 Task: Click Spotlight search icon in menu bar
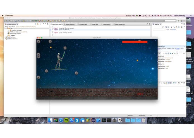click(x=188, y=16)
